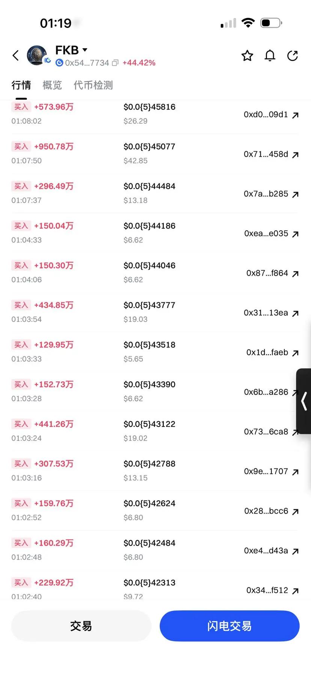Open external arrow beside 0xea...e035
This screenshot has width=311, height=677.
(x=296, y=234)
